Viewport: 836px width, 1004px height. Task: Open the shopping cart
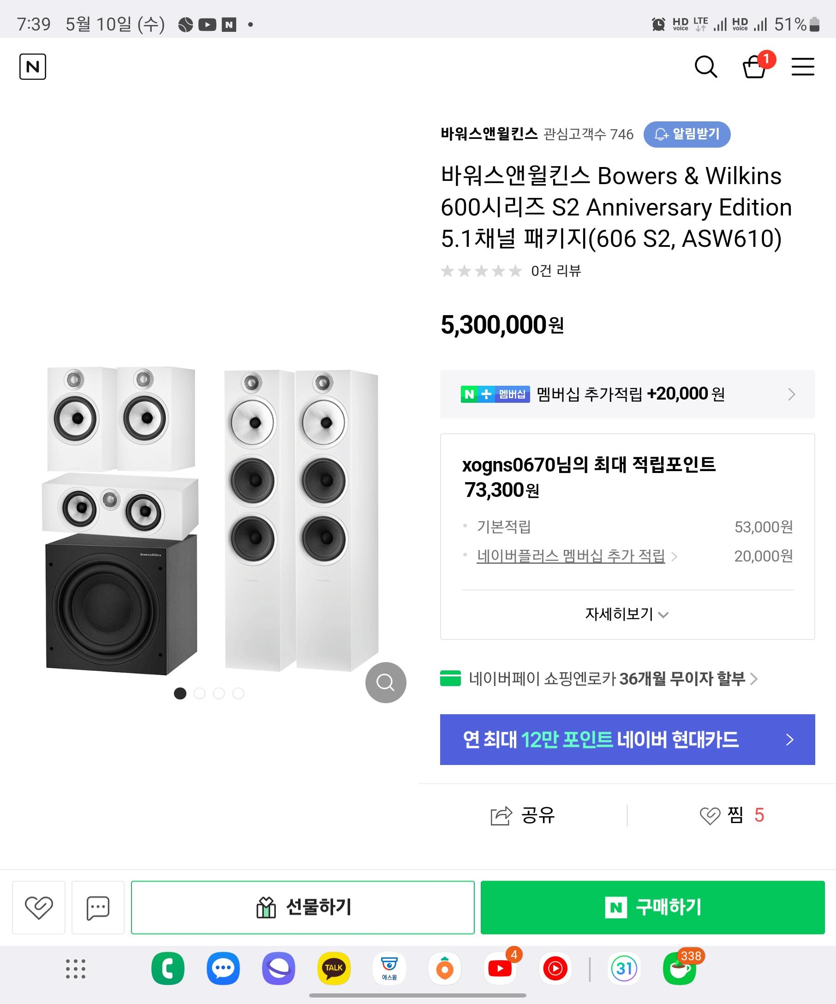click(754, 66)
